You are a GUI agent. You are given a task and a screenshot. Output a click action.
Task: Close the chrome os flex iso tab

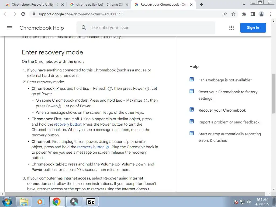coord(127,5)
